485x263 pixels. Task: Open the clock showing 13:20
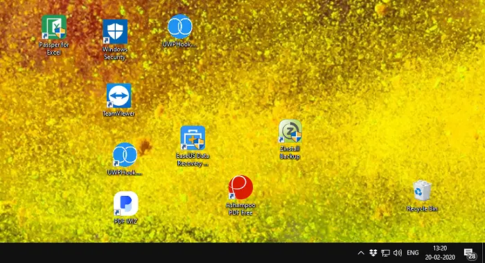[x=440, y=253]
